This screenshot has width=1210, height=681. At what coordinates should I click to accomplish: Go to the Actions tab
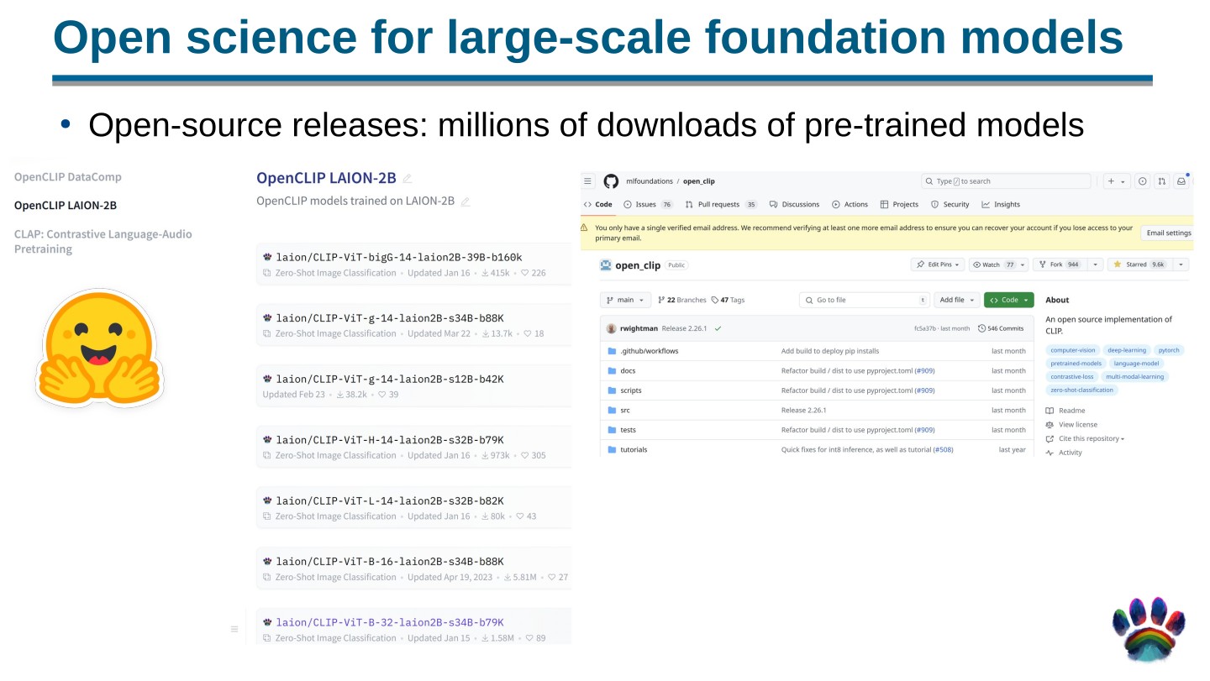[850, 204]
